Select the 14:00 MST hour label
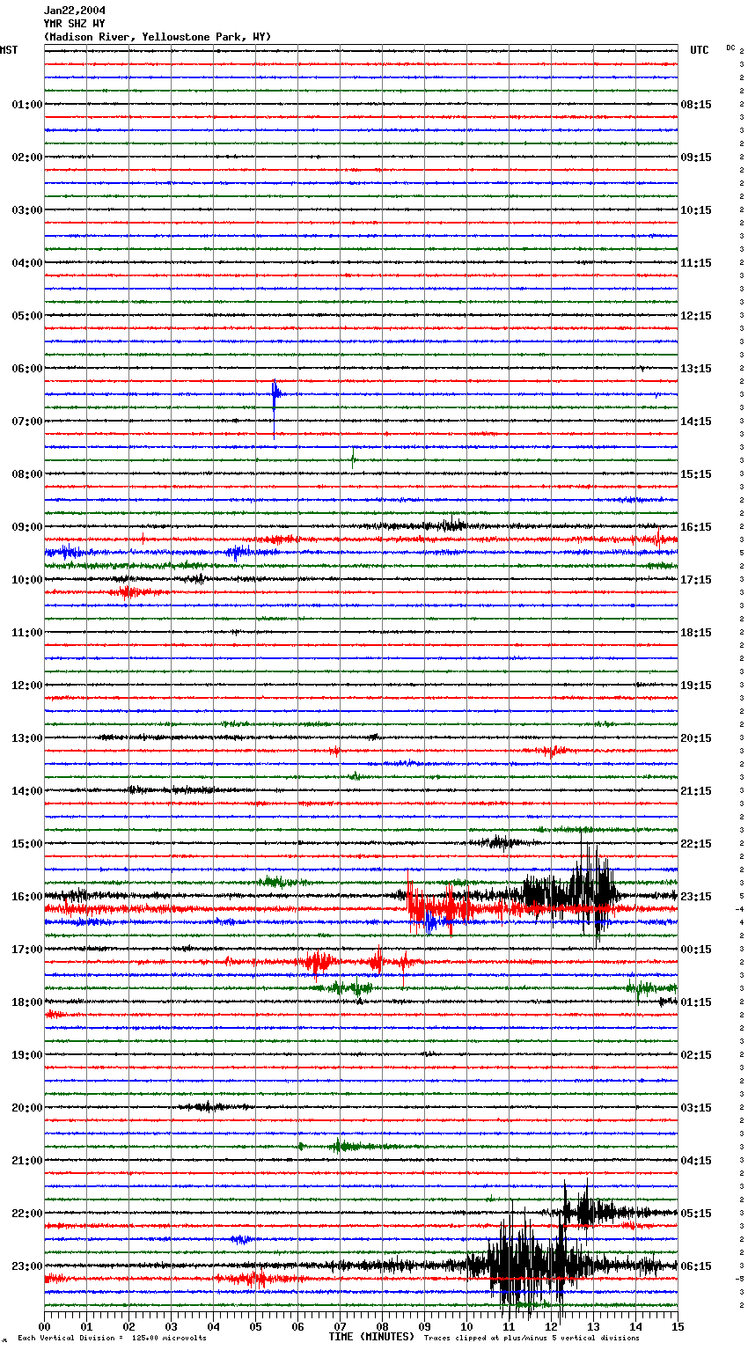Viewport: 748px width, 1350px height. (27, 791)
